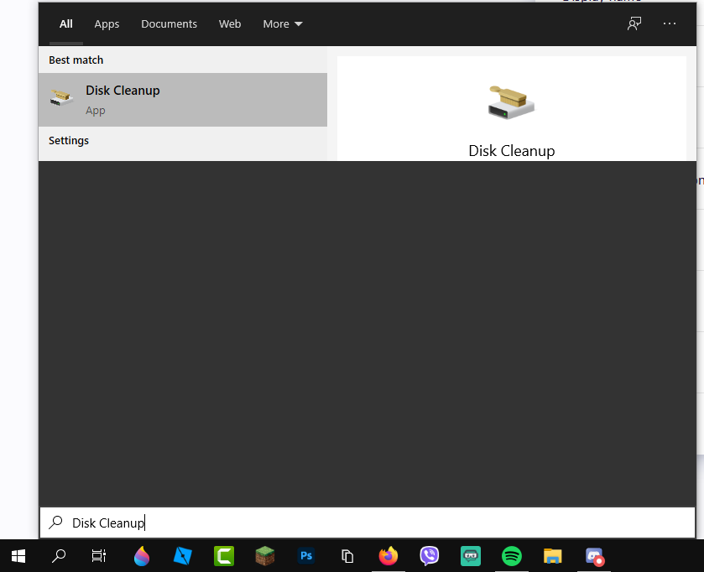Click the Disk Cleanup icon in the preview pane
This screenshot has width=704, height=572.
coord(511,99)
